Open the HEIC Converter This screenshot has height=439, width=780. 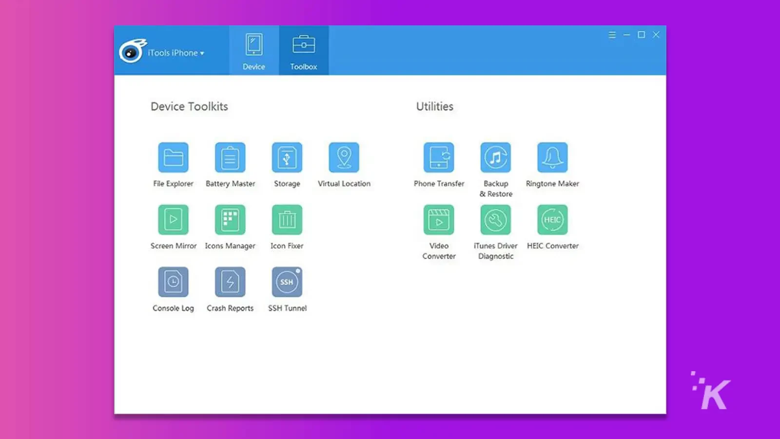[552, 219]
